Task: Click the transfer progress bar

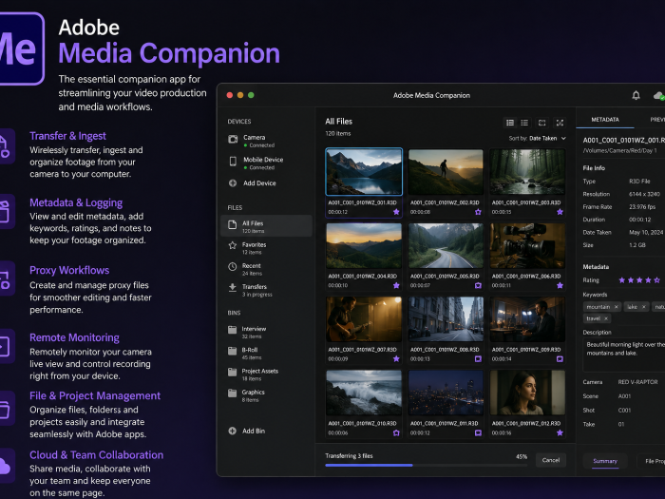Action: pyautogui.click(x=427, y=465)
